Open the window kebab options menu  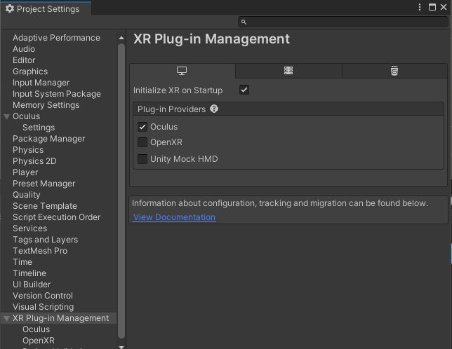coord(420,7)
